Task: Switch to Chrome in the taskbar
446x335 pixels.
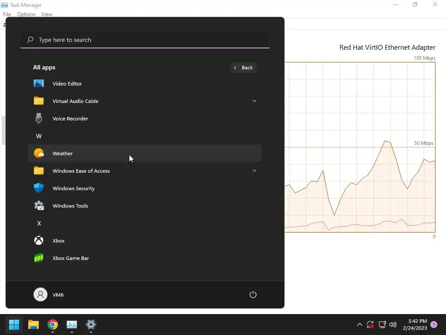Action: tap(53, 324)
